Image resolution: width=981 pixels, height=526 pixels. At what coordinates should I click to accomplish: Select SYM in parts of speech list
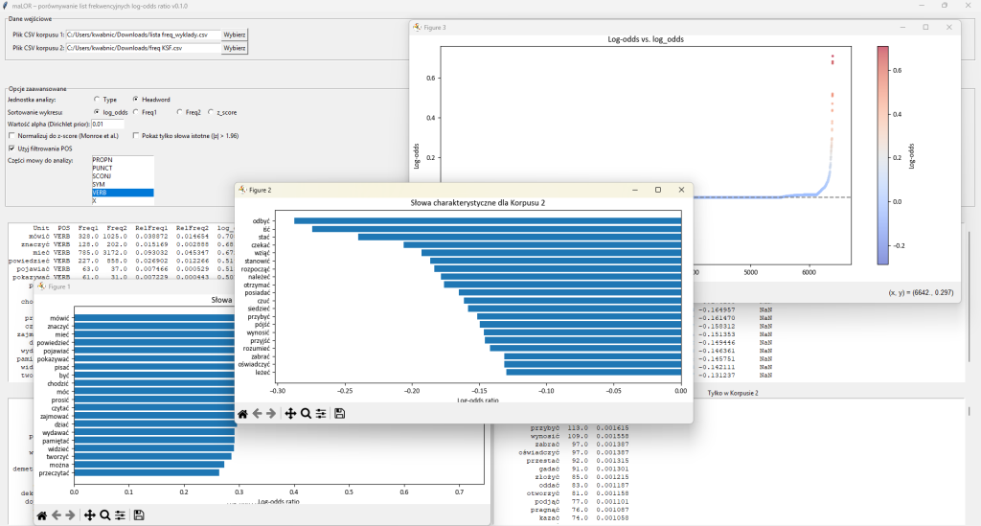123,185
